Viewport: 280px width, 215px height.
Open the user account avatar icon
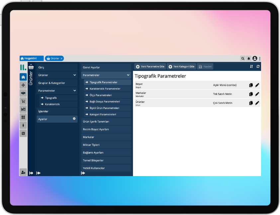pyautogui.click(x=255, y=58)
